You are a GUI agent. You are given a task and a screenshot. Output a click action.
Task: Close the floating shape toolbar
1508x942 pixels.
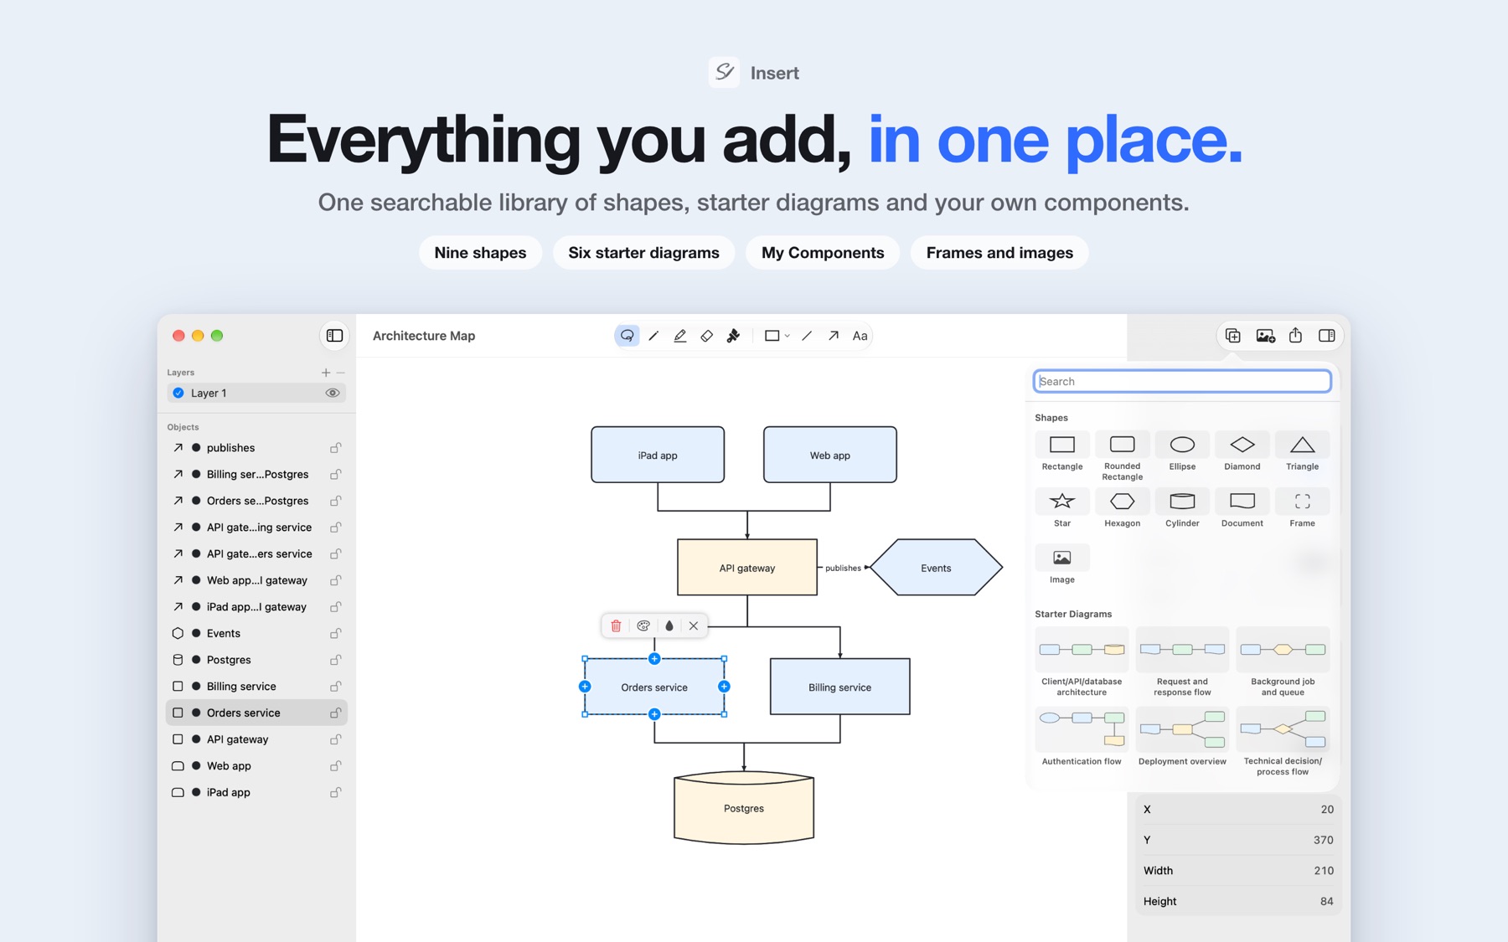pos(694,625)
